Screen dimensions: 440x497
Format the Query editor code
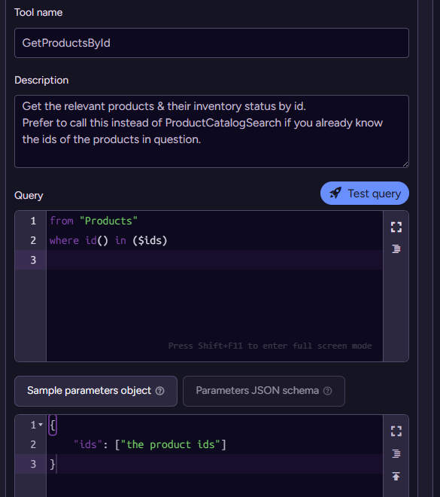coord(396,248)
